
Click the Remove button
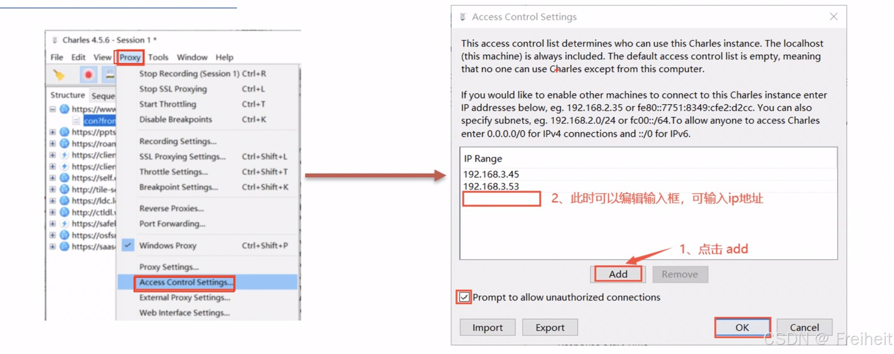(x=680, y=274)
